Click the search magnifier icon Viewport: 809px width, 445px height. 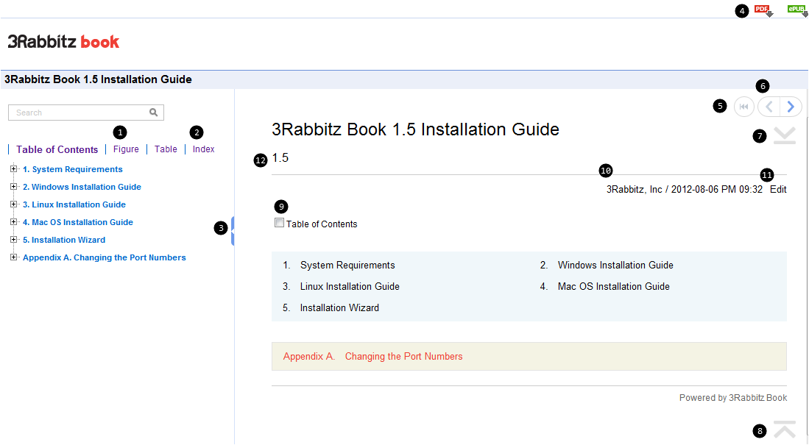pos(153,113)
